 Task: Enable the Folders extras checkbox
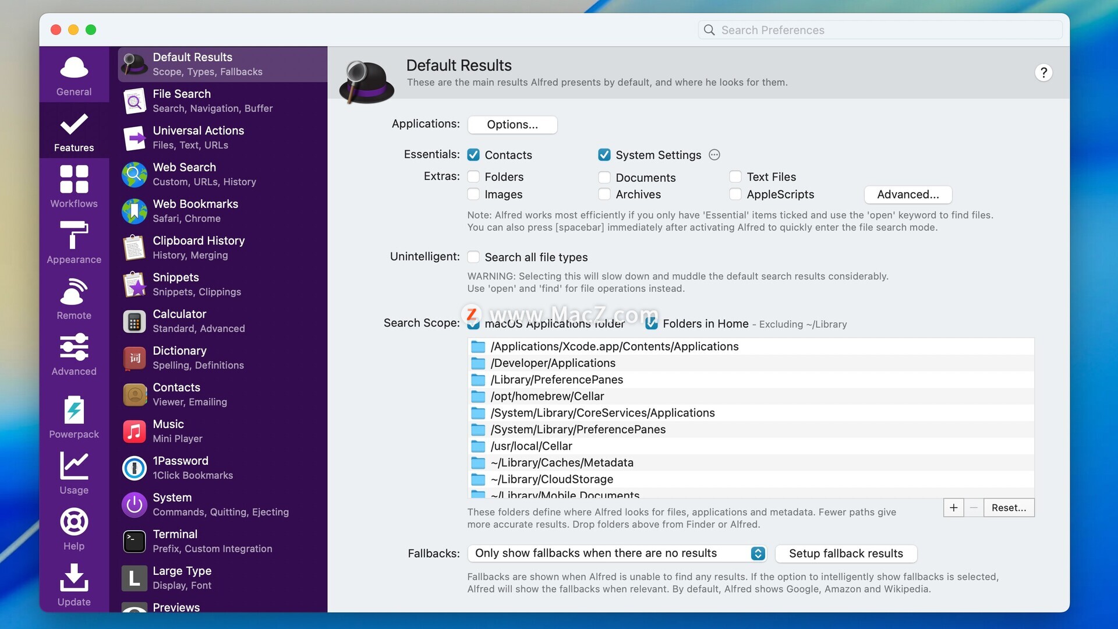coord(473,176)
